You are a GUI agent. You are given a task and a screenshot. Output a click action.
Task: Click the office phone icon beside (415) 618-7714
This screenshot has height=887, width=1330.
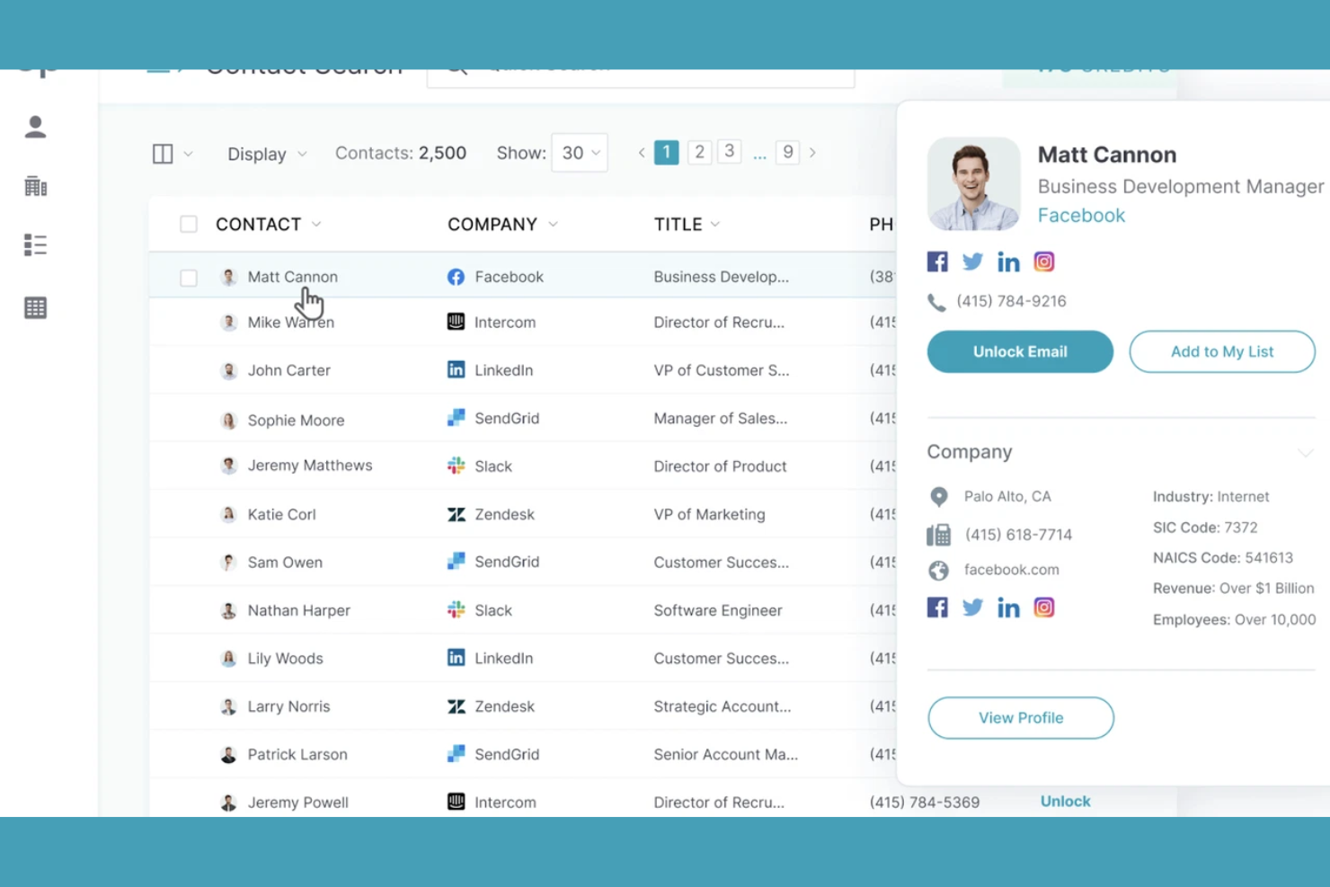(x=938, y=535)
